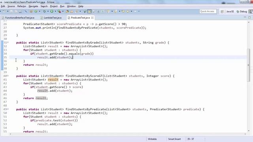253x142 pixels.
Task: Open the Project menu
Action: click(54, 6)
